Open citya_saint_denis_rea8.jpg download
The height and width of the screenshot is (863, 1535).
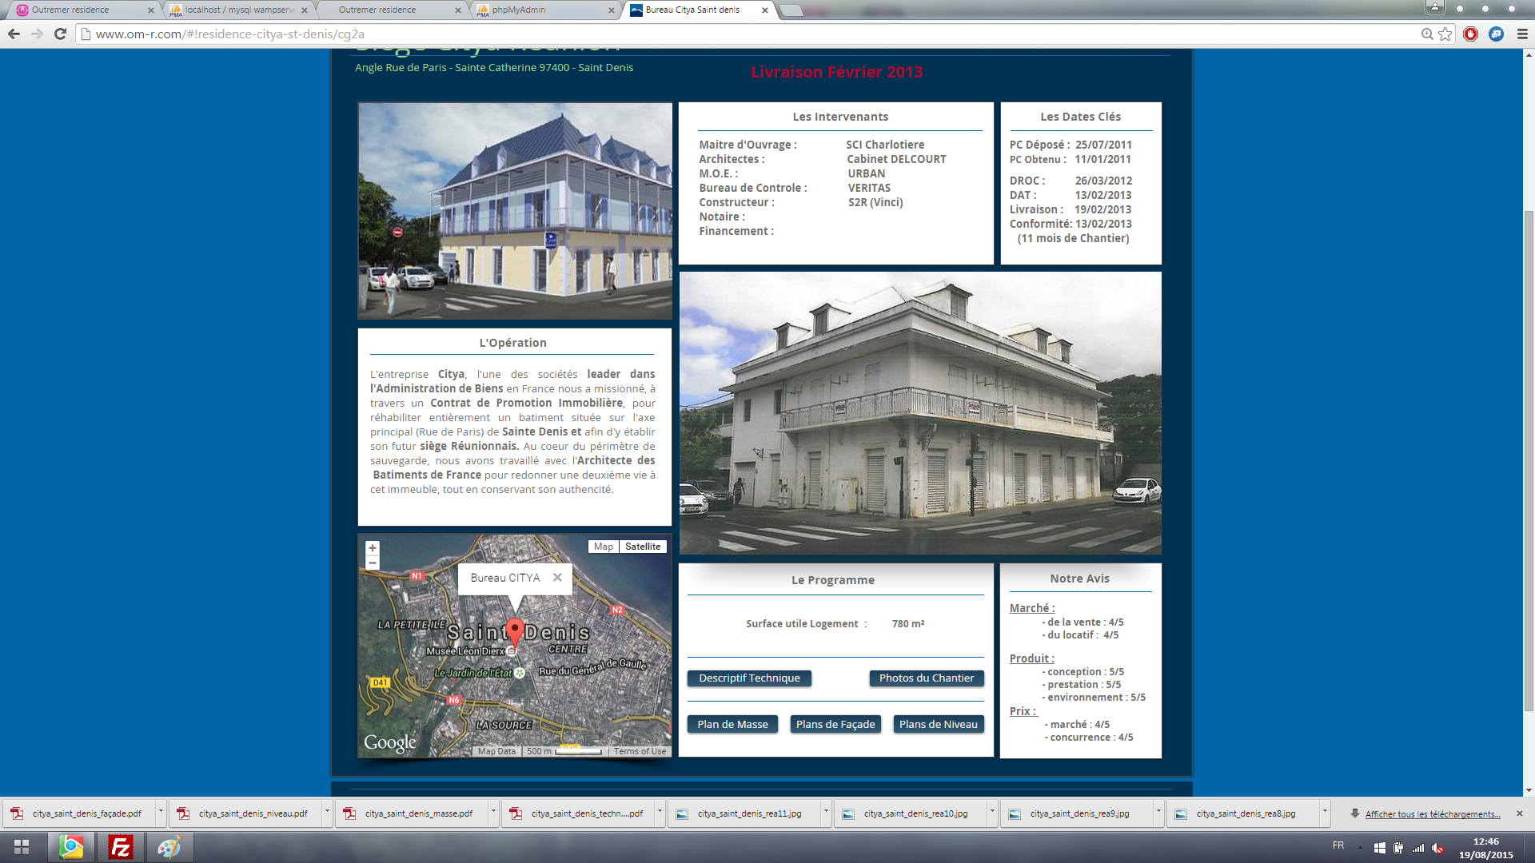[x=1244, y=813]
